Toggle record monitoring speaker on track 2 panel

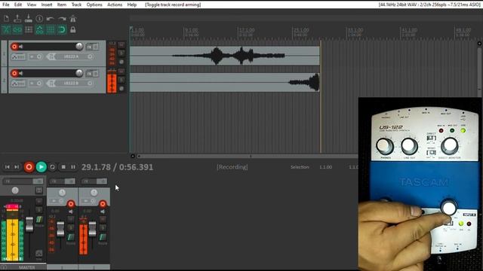(21, 73)
